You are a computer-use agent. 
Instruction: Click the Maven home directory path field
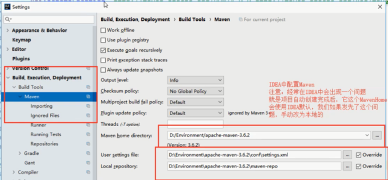click(269, 135)
